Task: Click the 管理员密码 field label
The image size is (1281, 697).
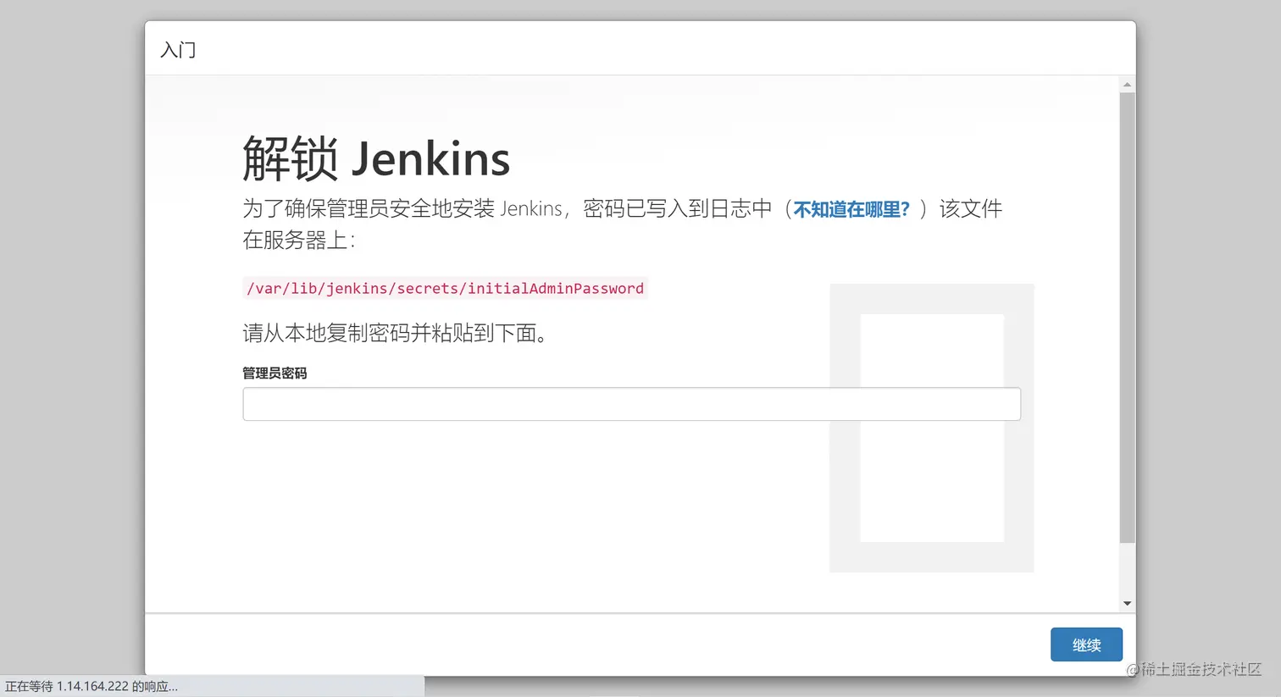Action: 274,373
